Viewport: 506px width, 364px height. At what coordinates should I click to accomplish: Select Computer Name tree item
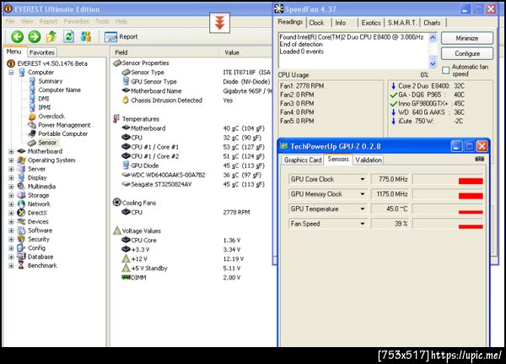tap(59, 90)
